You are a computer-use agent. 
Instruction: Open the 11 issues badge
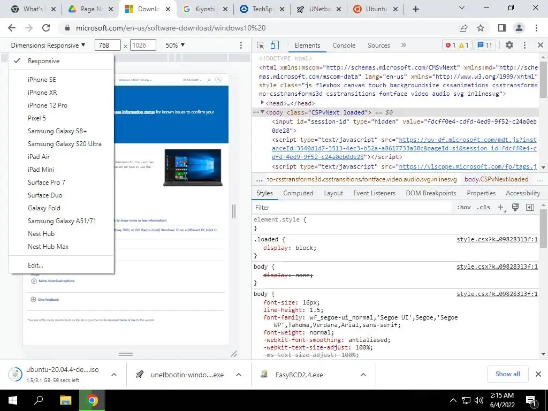[x=485, y=45]
